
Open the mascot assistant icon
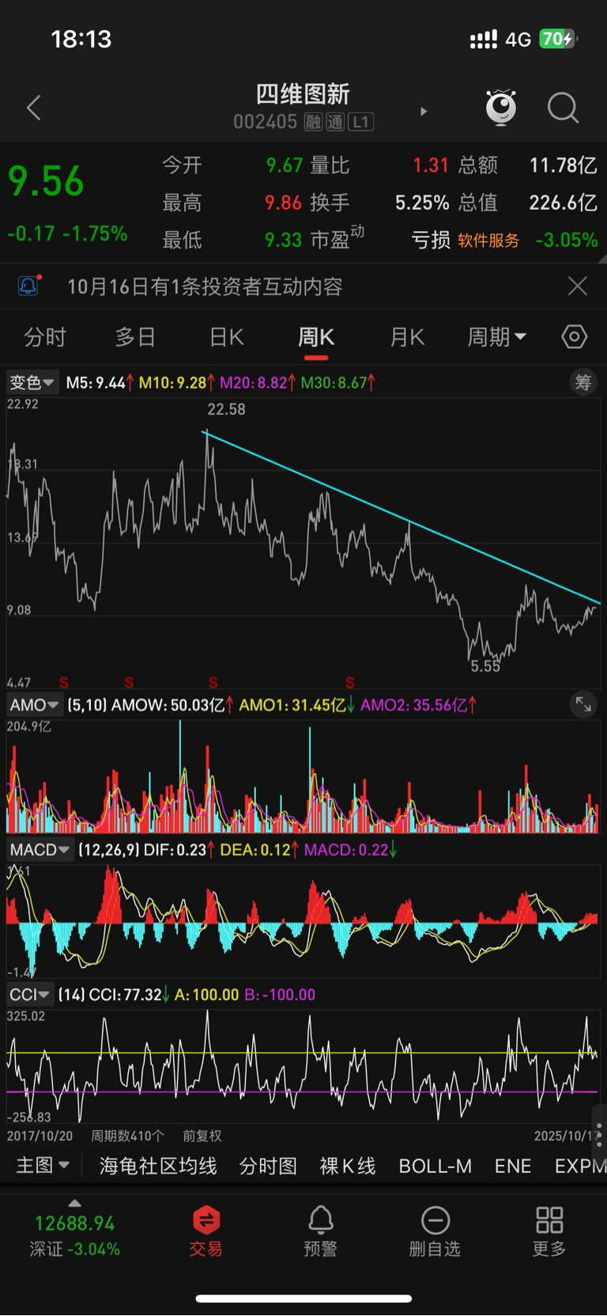[501, 108]
